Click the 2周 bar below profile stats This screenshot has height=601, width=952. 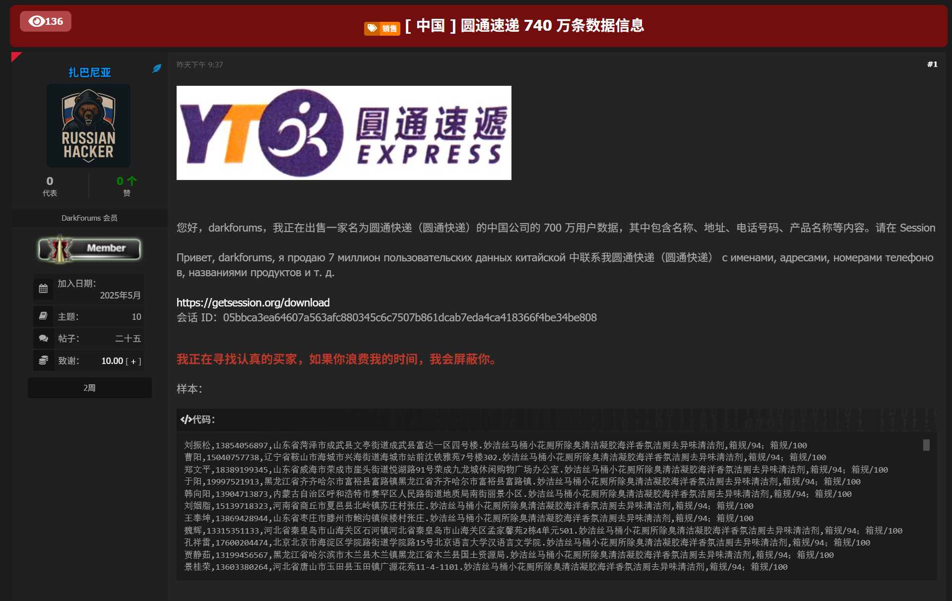(x=90, y=388)
